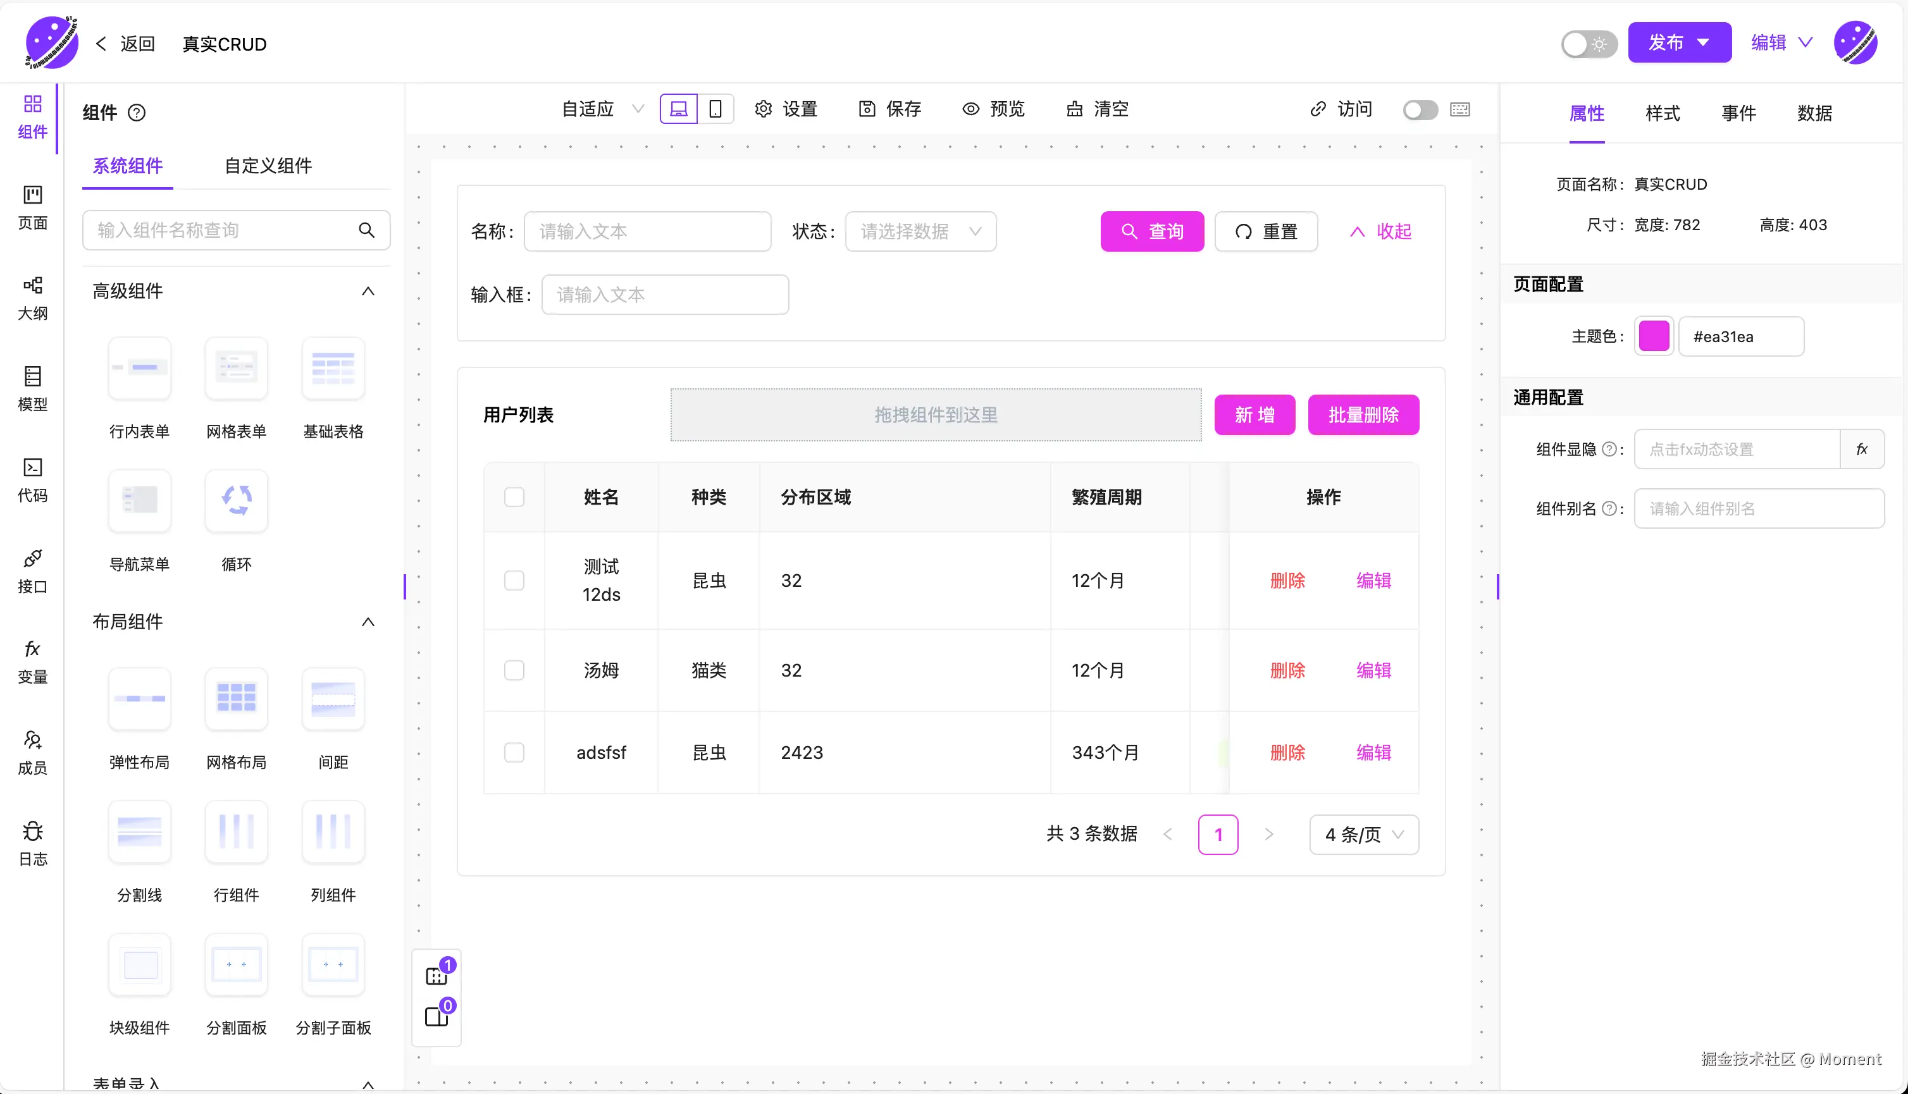This screenshot has width=1908, height=1094.
Task: Switch to the 自定义组件 tab
Action: [268, 165]
